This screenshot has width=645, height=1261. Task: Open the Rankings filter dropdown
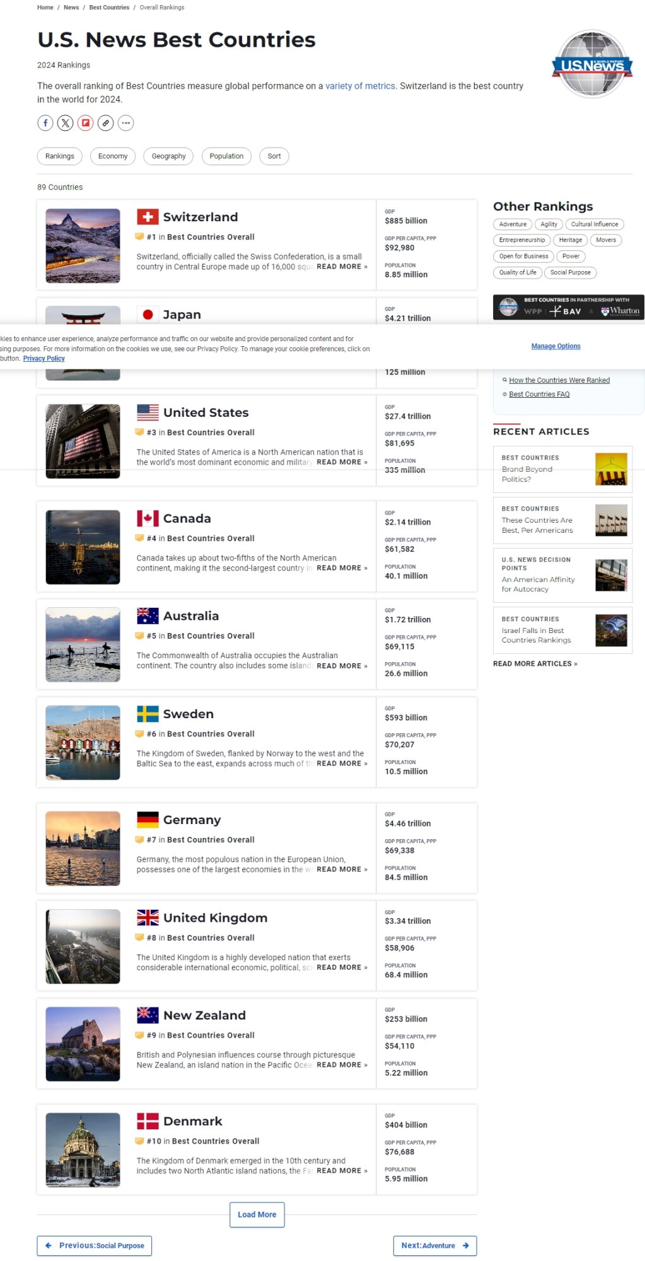click(60, 156)
